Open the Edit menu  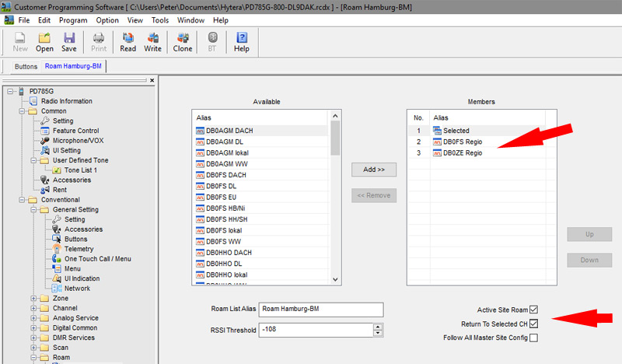pos(44,20)
